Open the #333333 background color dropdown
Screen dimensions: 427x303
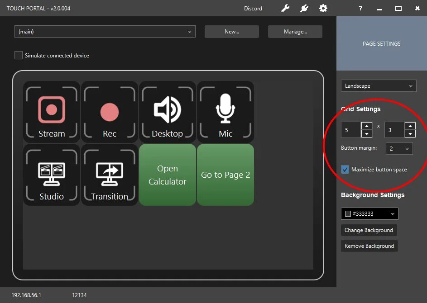tap(369, 214)
